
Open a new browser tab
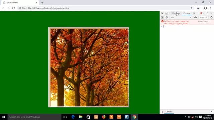click(42, 3)
